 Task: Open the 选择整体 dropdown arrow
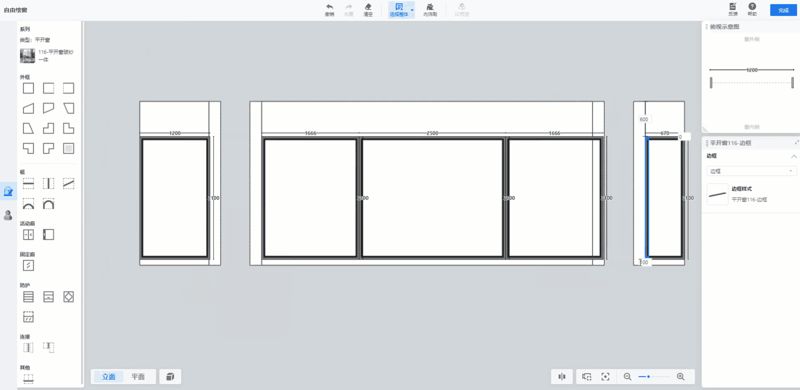(412, 10)
